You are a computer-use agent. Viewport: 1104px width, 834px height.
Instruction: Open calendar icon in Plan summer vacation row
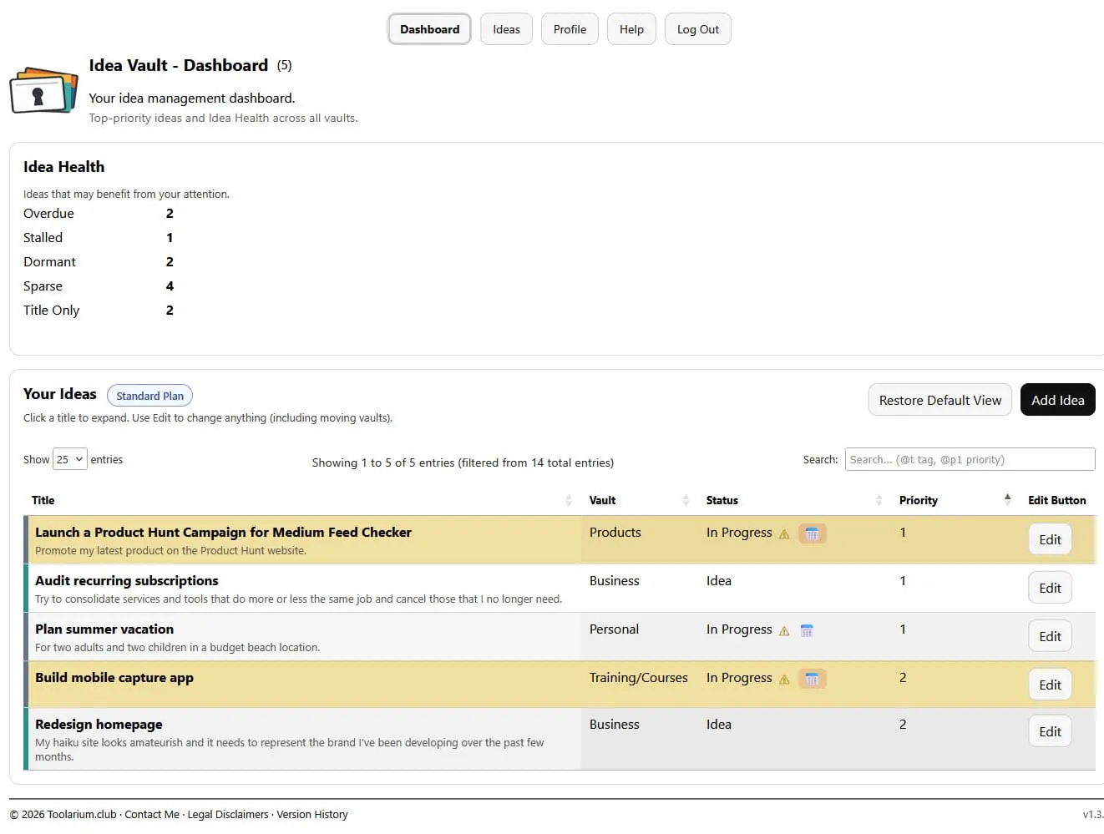tap(807, 630)
